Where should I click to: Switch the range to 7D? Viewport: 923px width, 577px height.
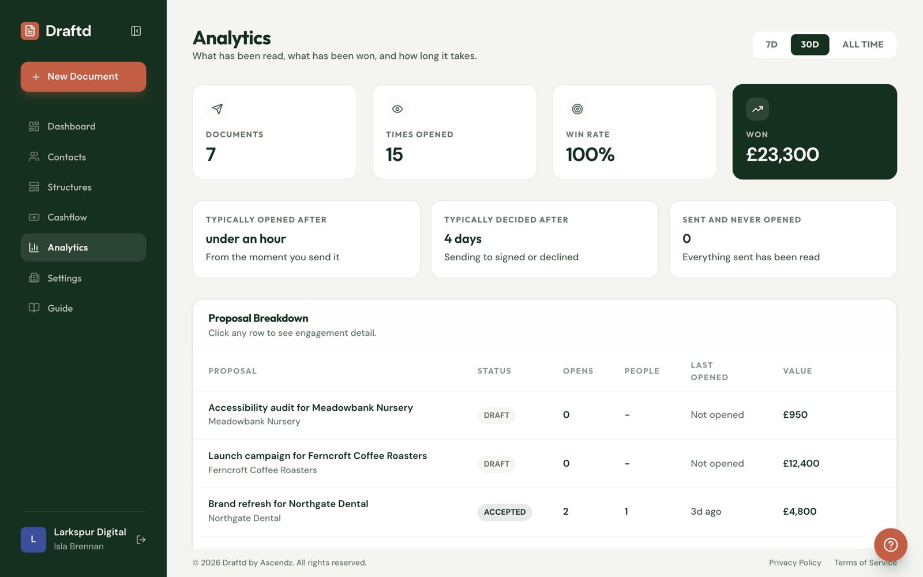[x=771, y=44]
